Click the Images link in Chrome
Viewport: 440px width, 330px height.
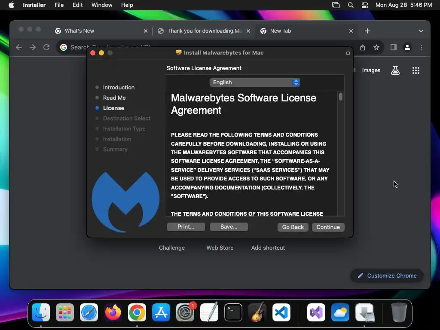371,70
